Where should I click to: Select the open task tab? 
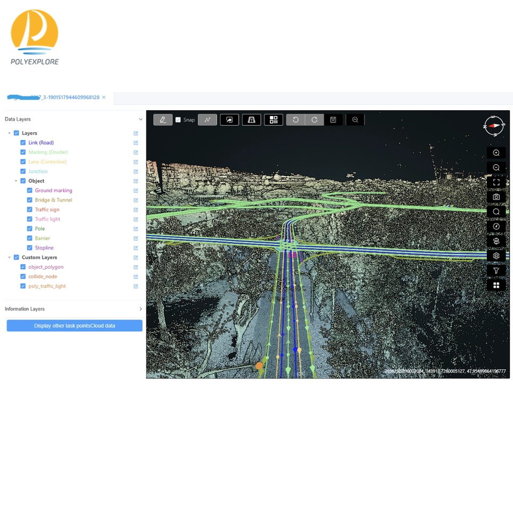coord(53,97)
